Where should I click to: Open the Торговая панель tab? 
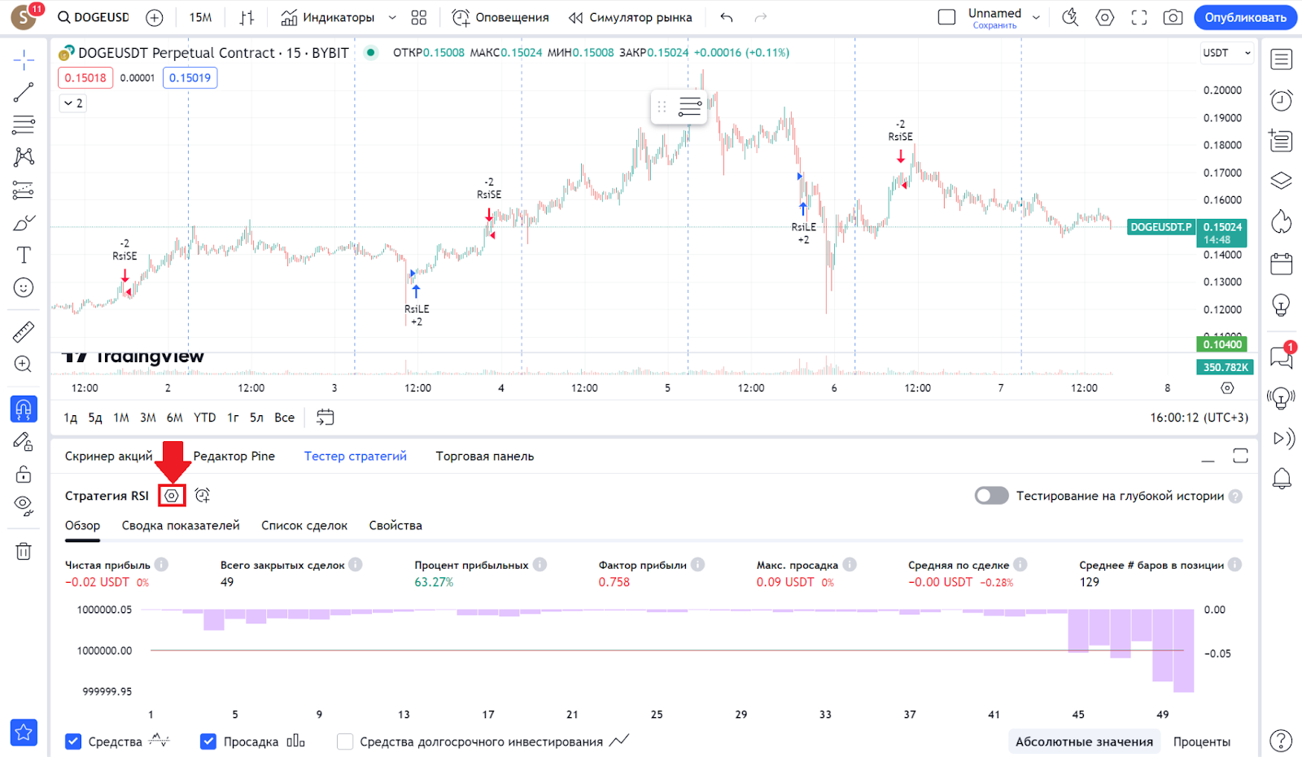tap(485, 456)
